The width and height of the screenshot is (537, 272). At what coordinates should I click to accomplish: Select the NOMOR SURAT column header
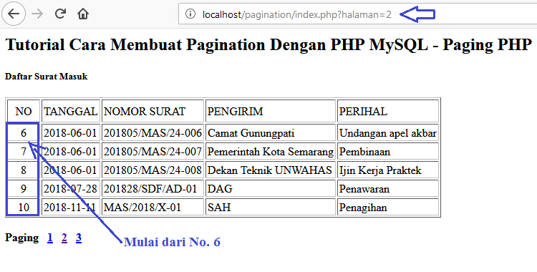coord(153,112)
